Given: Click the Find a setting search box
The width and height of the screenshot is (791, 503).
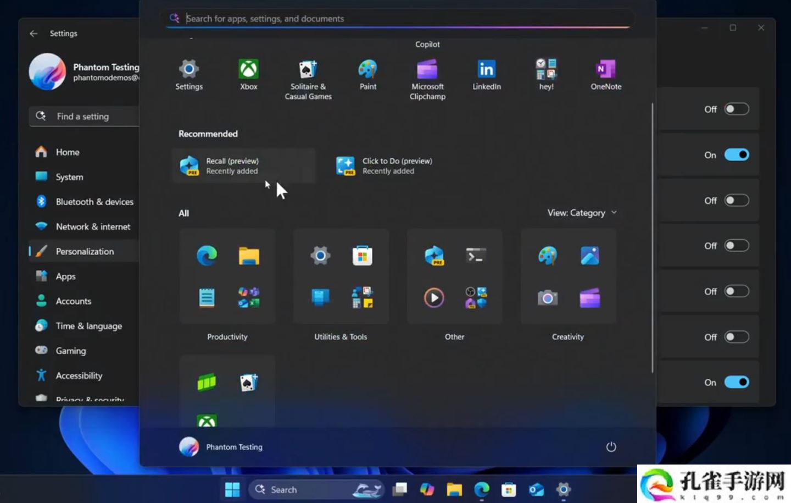Looking at the screenshot, I should coord(83,117).
